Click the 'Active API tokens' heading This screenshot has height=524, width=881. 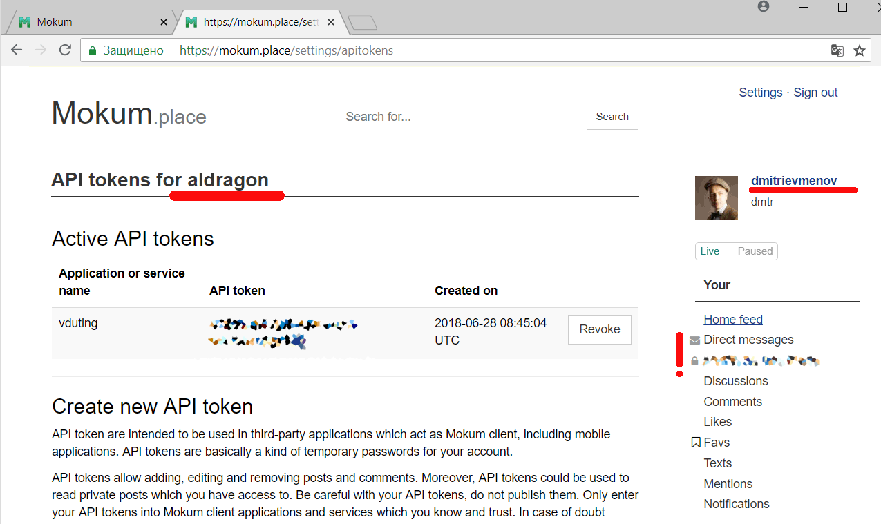(x=133, y=239)
